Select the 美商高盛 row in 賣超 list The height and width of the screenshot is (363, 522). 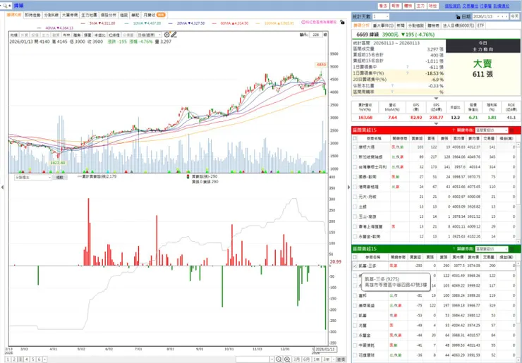(434, 305)
